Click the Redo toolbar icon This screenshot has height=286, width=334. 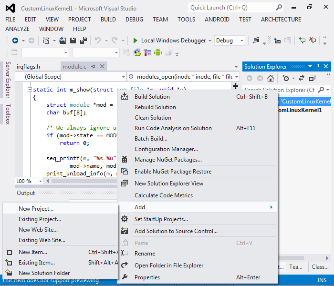coord(115,41)
